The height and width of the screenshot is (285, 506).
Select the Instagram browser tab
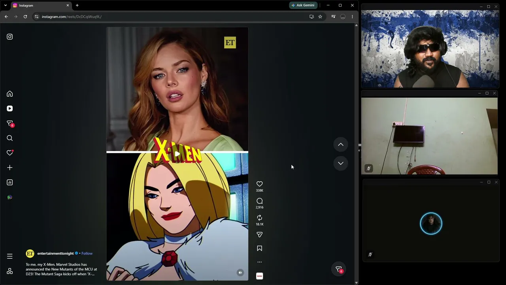coord(41,6)
